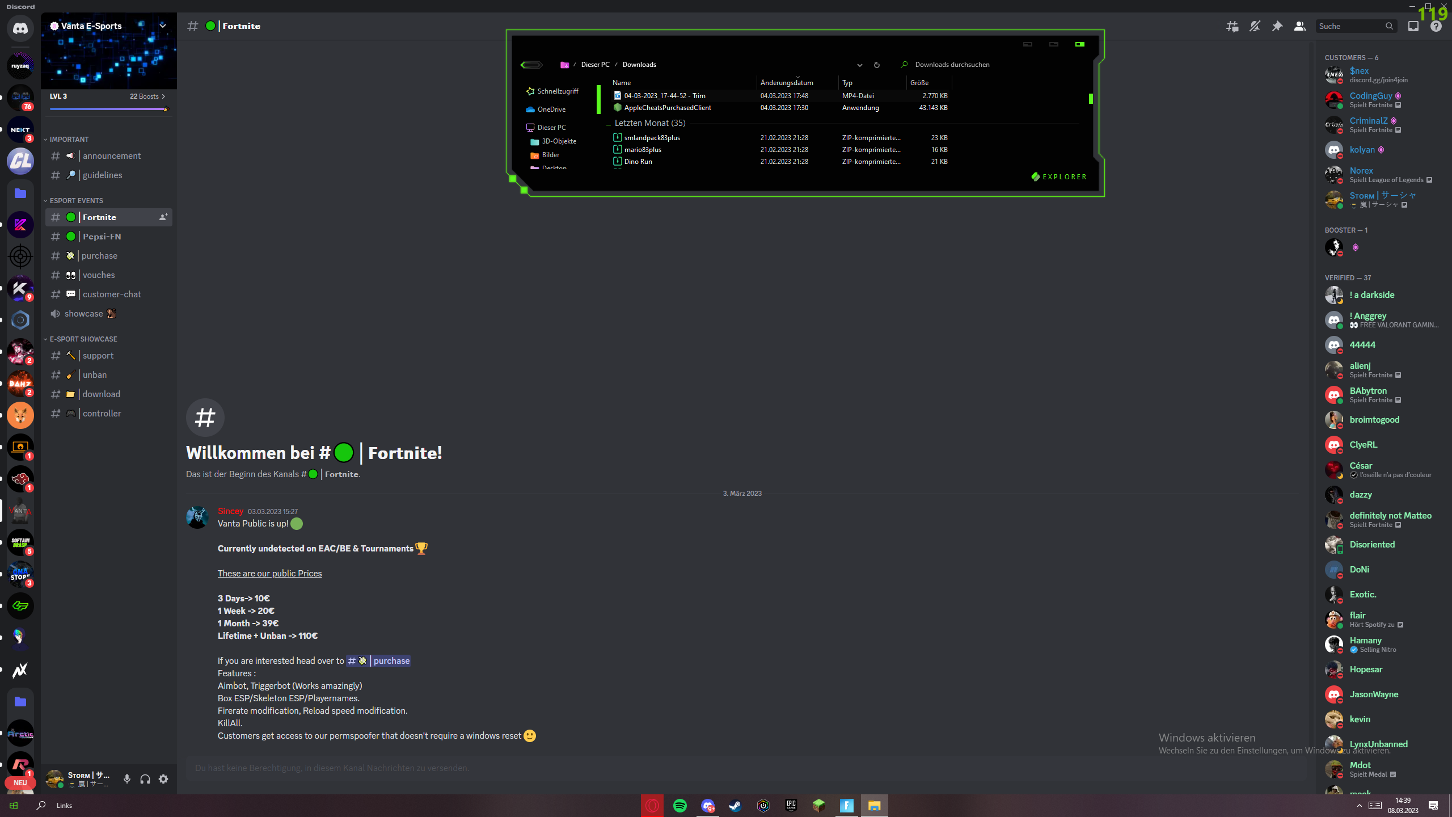Click create invite icon on Fortnite channel
Image resolution: width=1452 pixels, height=817 pixels.
(x=163, y=217)
